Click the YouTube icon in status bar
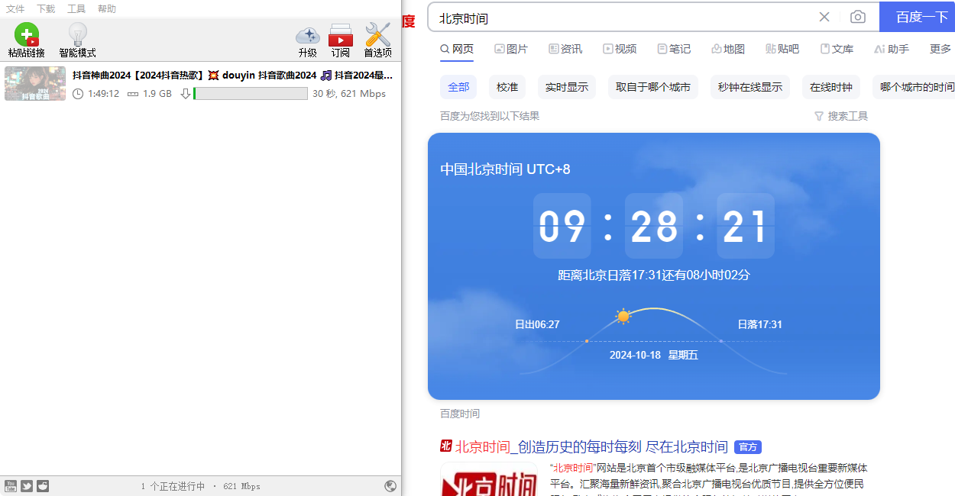 11,486
